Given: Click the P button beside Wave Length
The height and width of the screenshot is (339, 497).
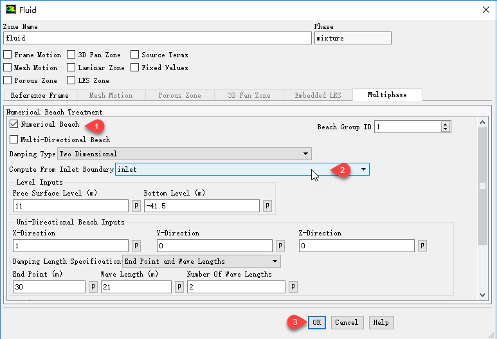Looking at the screenshot, I should [179, 287].
